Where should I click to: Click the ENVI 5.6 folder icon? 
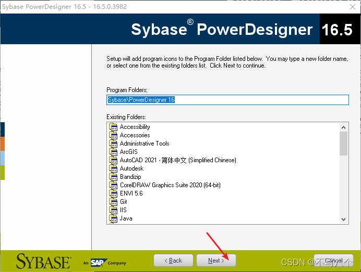[113, 193]
